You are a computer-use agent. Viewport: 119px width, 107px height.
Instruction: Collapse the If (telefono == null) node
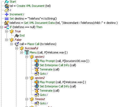coord(2,27)
